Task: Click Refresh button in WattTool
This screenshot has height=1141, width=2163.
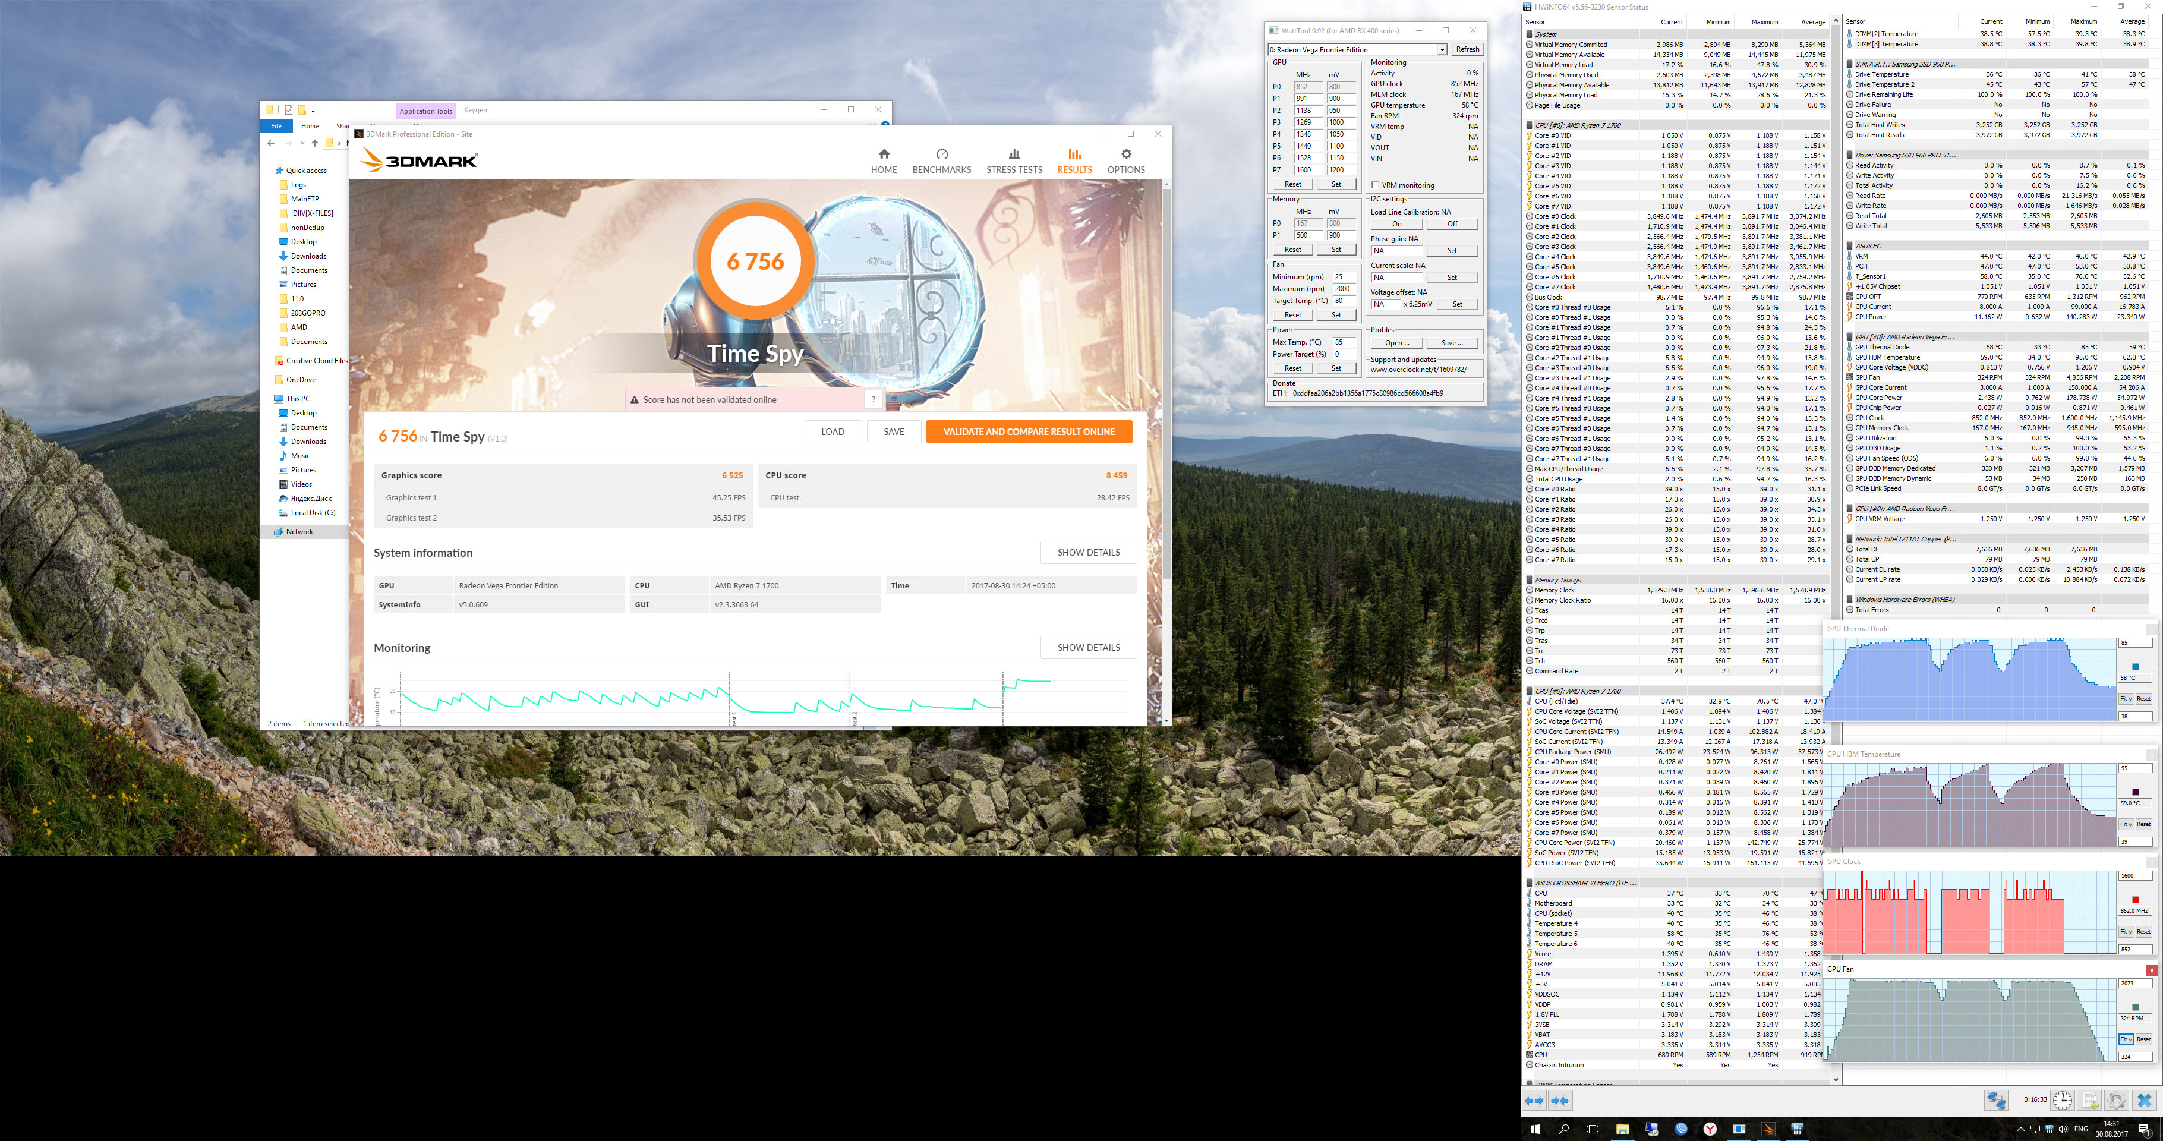Action: tap(1467, 49)
